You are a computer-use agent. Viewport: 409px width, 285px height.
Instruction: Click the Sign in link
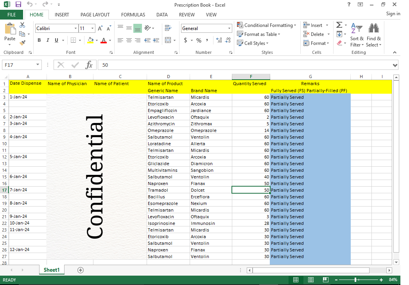tap(393, 14)
